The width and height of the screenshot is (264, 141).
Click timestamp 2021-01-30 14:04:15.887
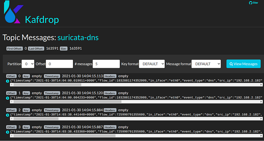82,127
